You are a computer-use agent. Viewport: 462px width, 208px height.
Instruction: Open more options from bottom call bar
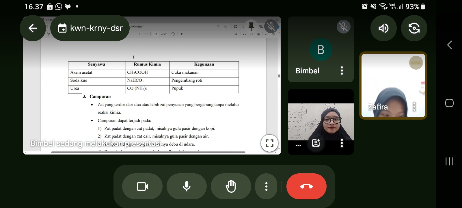[266, 186]
